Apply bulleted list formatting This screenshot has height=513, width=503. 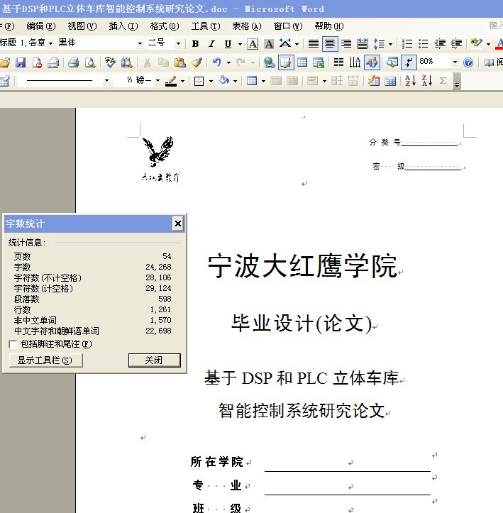click(x=424, y=43)
